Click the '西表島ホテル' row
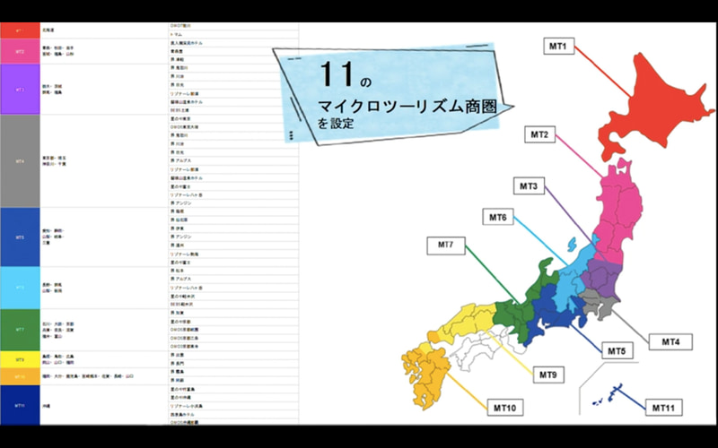 [233, 414]
